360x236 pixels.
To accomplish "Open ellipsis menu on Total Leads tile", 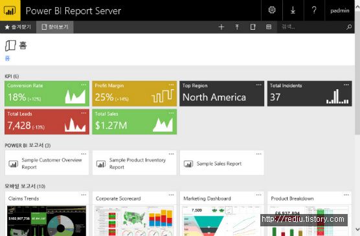I will 84,113.
